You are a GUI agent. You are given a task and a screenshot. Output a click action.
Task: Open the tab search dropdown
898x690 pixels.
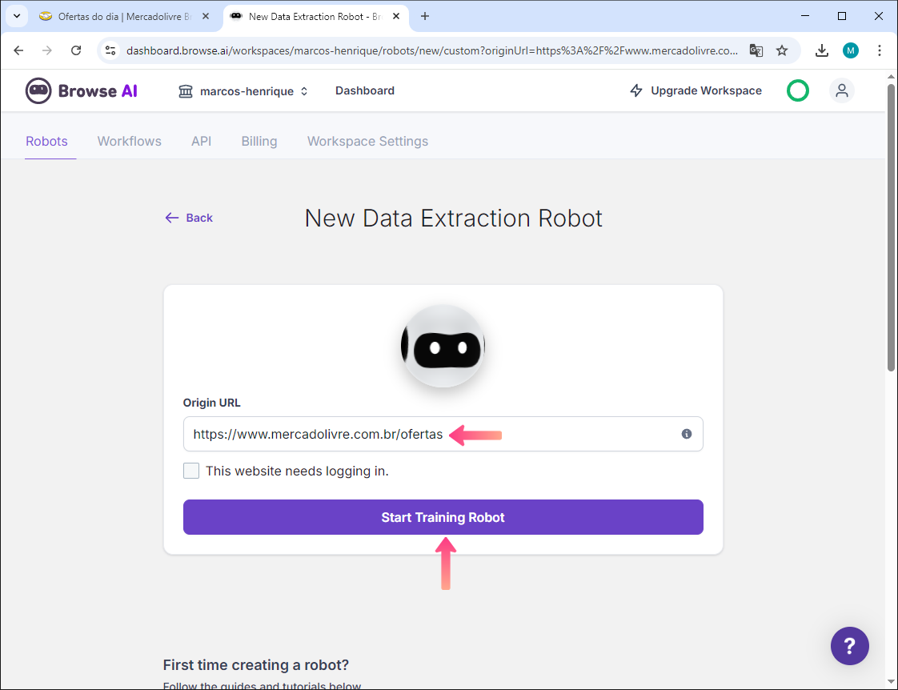click(17, 16)
